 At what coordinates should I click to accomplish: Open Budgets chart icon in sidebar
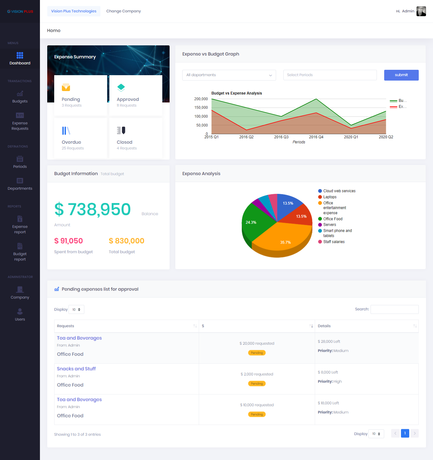pyautogui.click(x=20, y=94)
